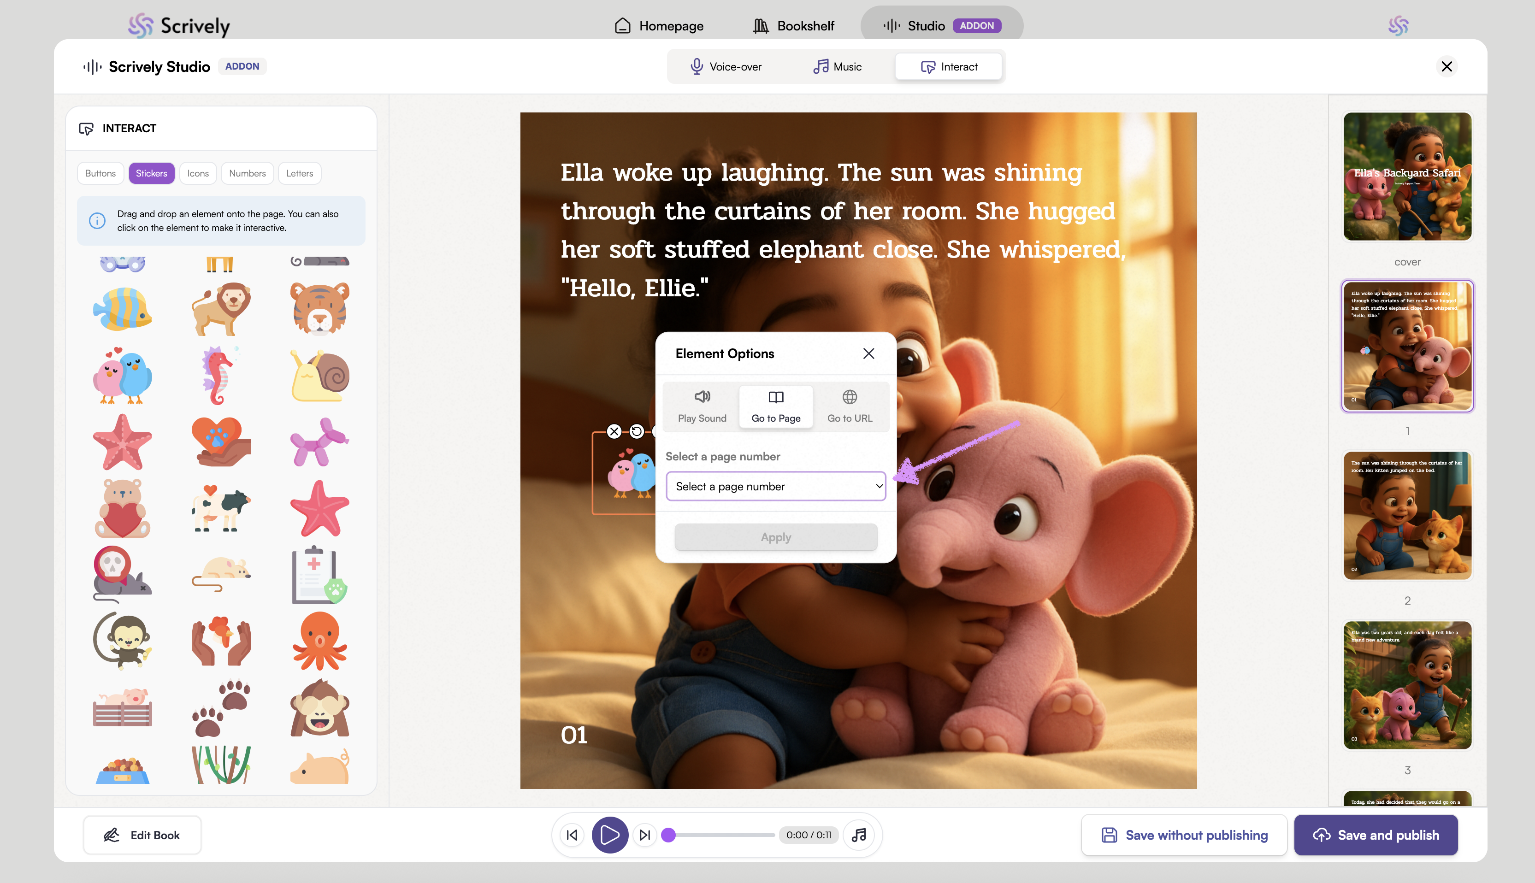Choose the Go to URL action option
Image resolution: width=1535 pixels, height=883 pixels.
click(849, 406)
